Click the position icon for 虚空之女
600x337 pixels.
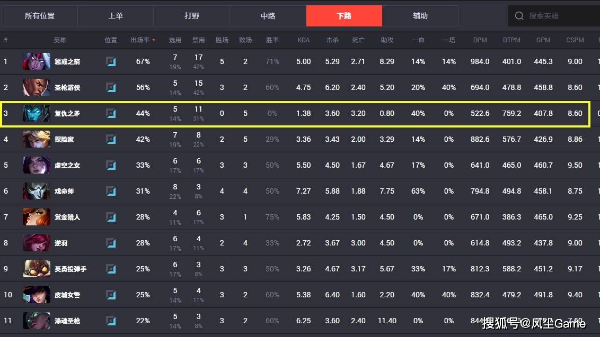111,165
